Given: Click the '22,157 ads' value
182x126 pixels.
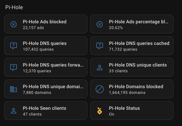Looking at the screenshot, I should tap(34, 28).
